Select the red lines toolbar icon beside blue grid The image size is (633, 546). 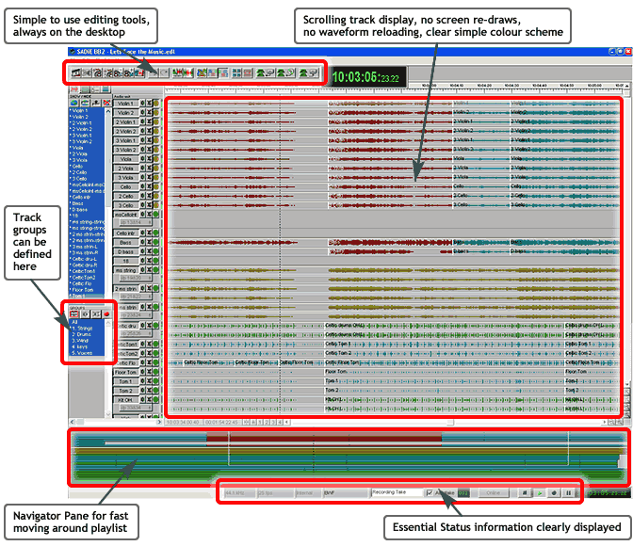(247, 73)
